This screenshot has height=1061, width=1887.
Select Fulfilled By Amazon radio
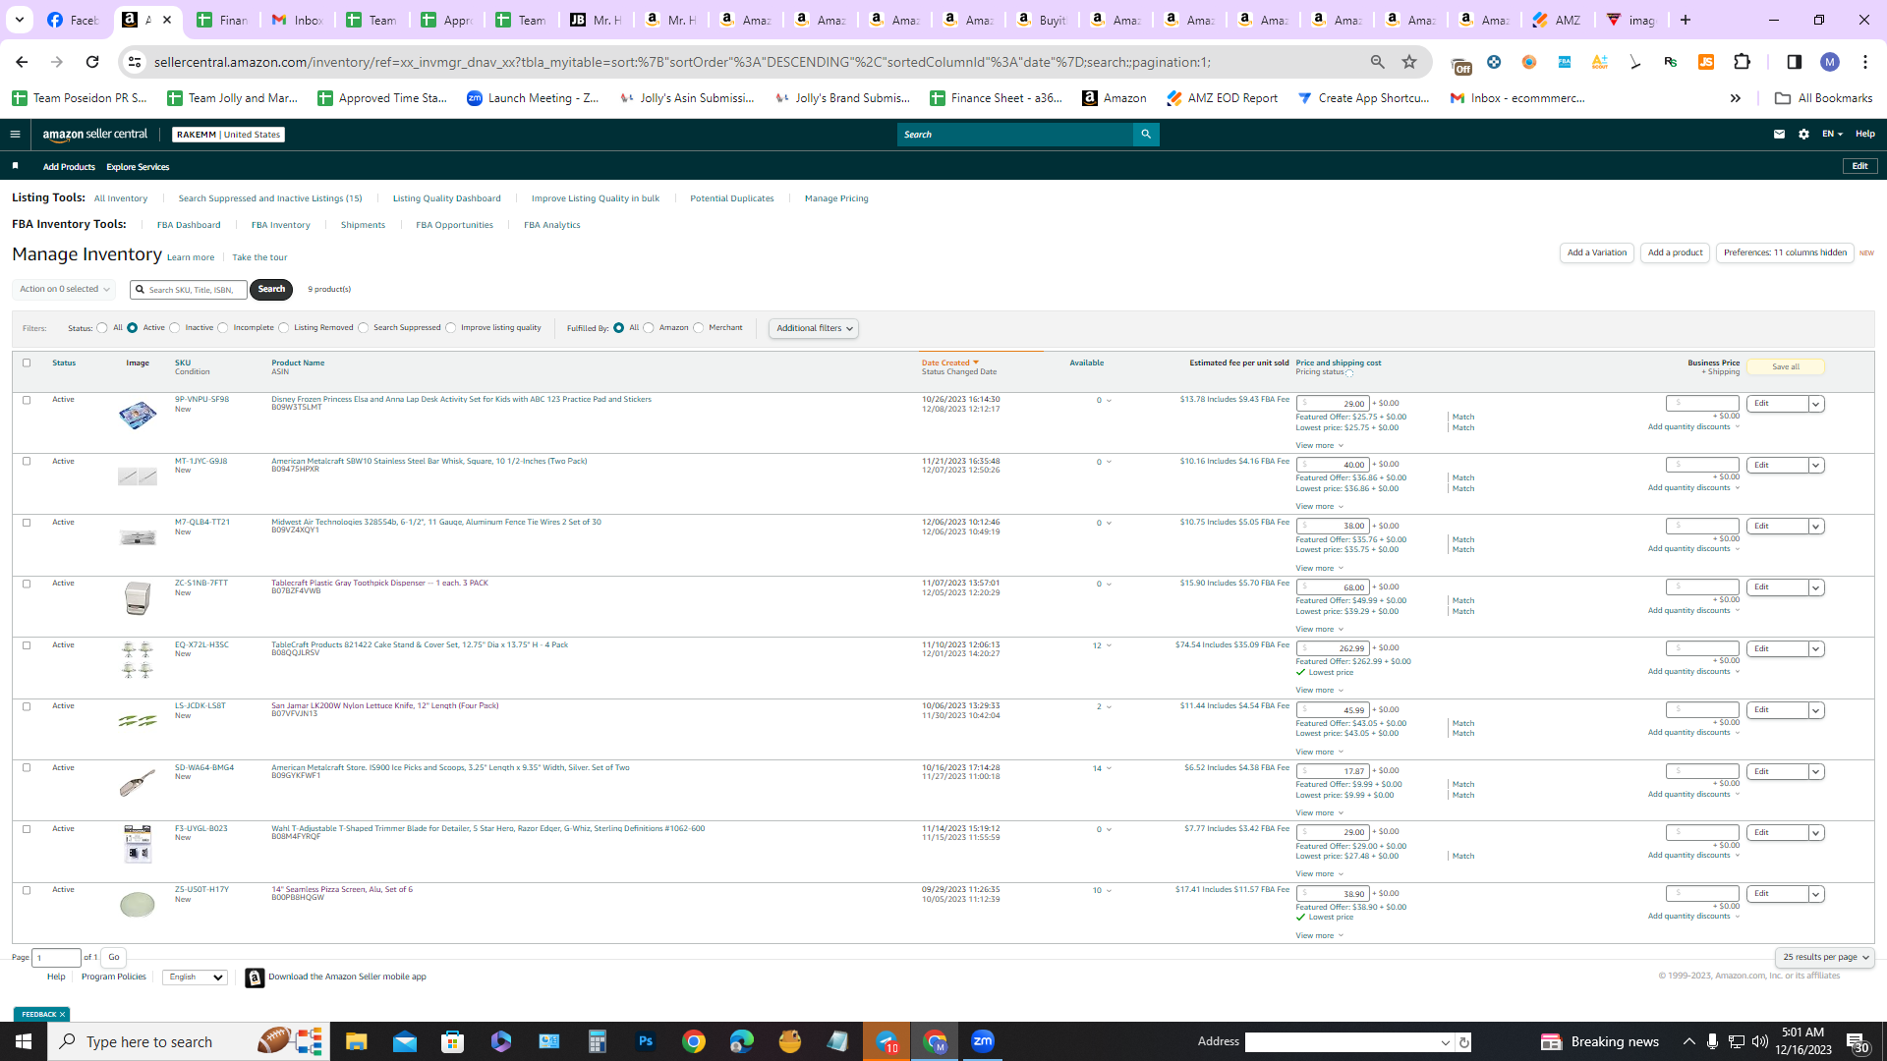click(x=649, y=328)
